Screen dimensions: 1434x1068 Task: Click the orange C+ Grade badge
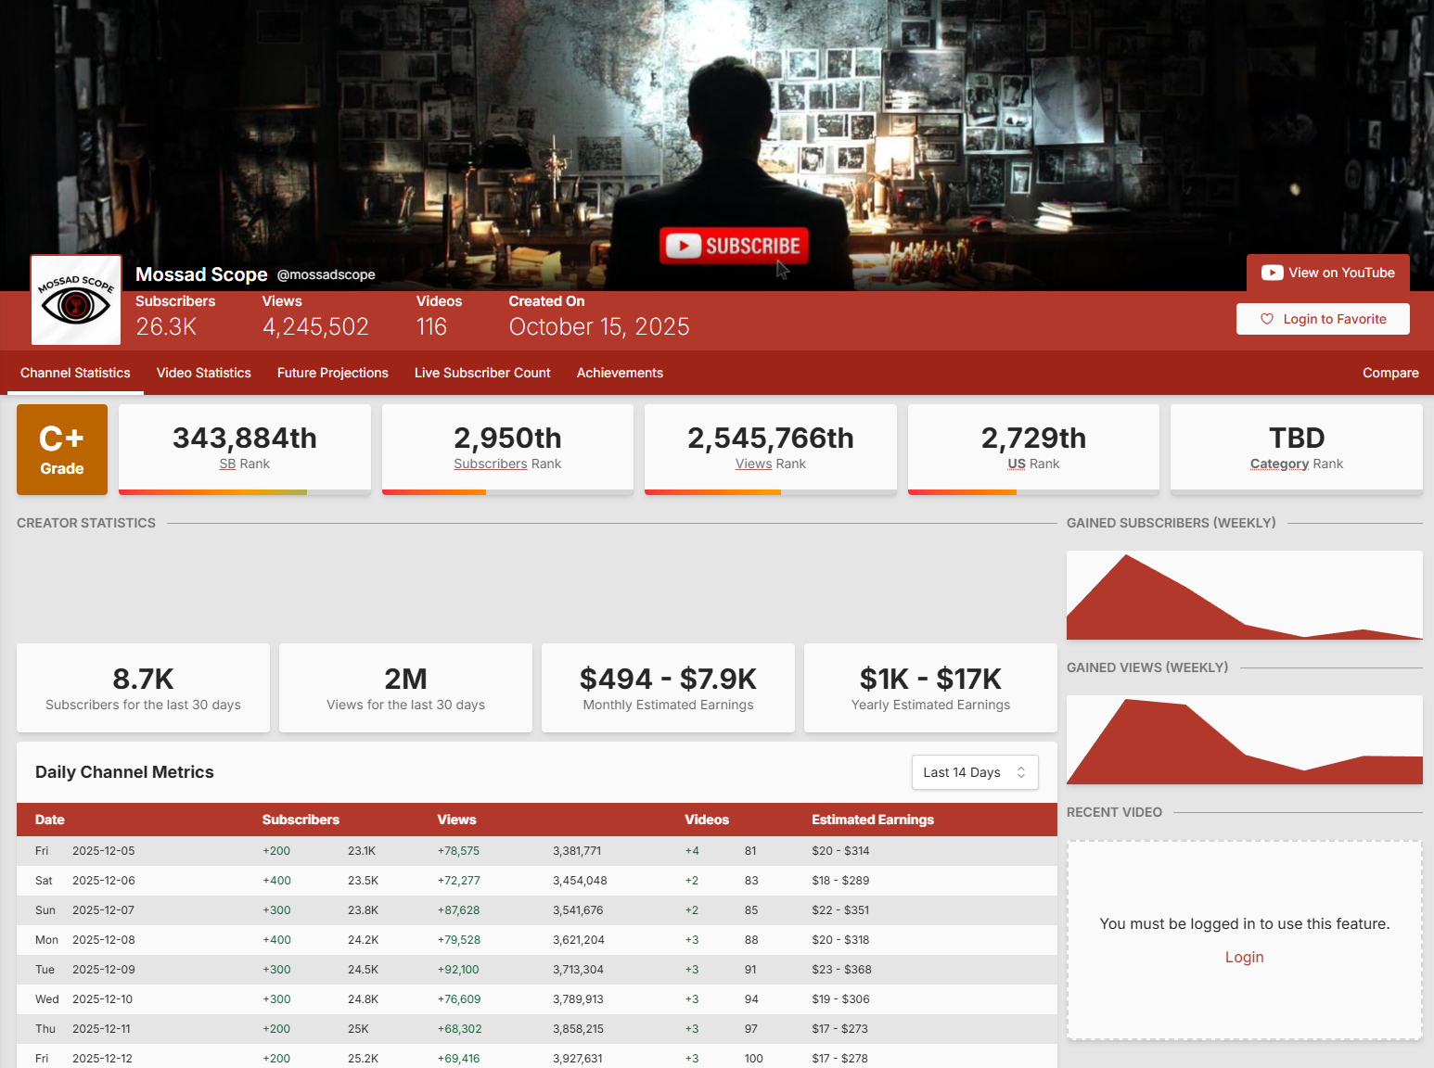click(62, 450)
